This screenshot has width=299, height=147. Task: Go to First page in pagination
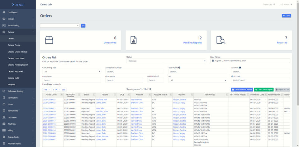(45, 90)
